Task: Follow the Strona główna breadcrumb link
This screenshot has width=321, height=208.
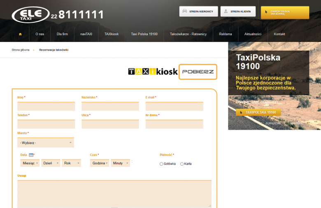Action: tap(21, 50)
